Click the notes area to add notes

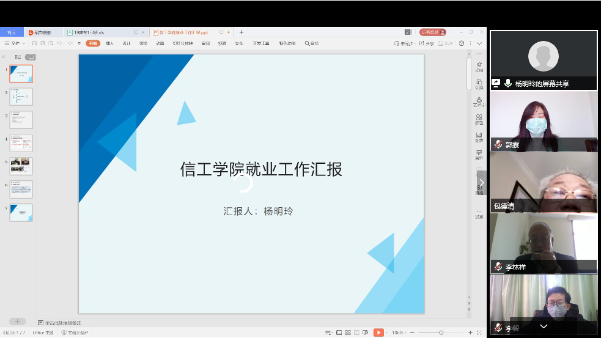pyautogui.click(x=63, y=323)
